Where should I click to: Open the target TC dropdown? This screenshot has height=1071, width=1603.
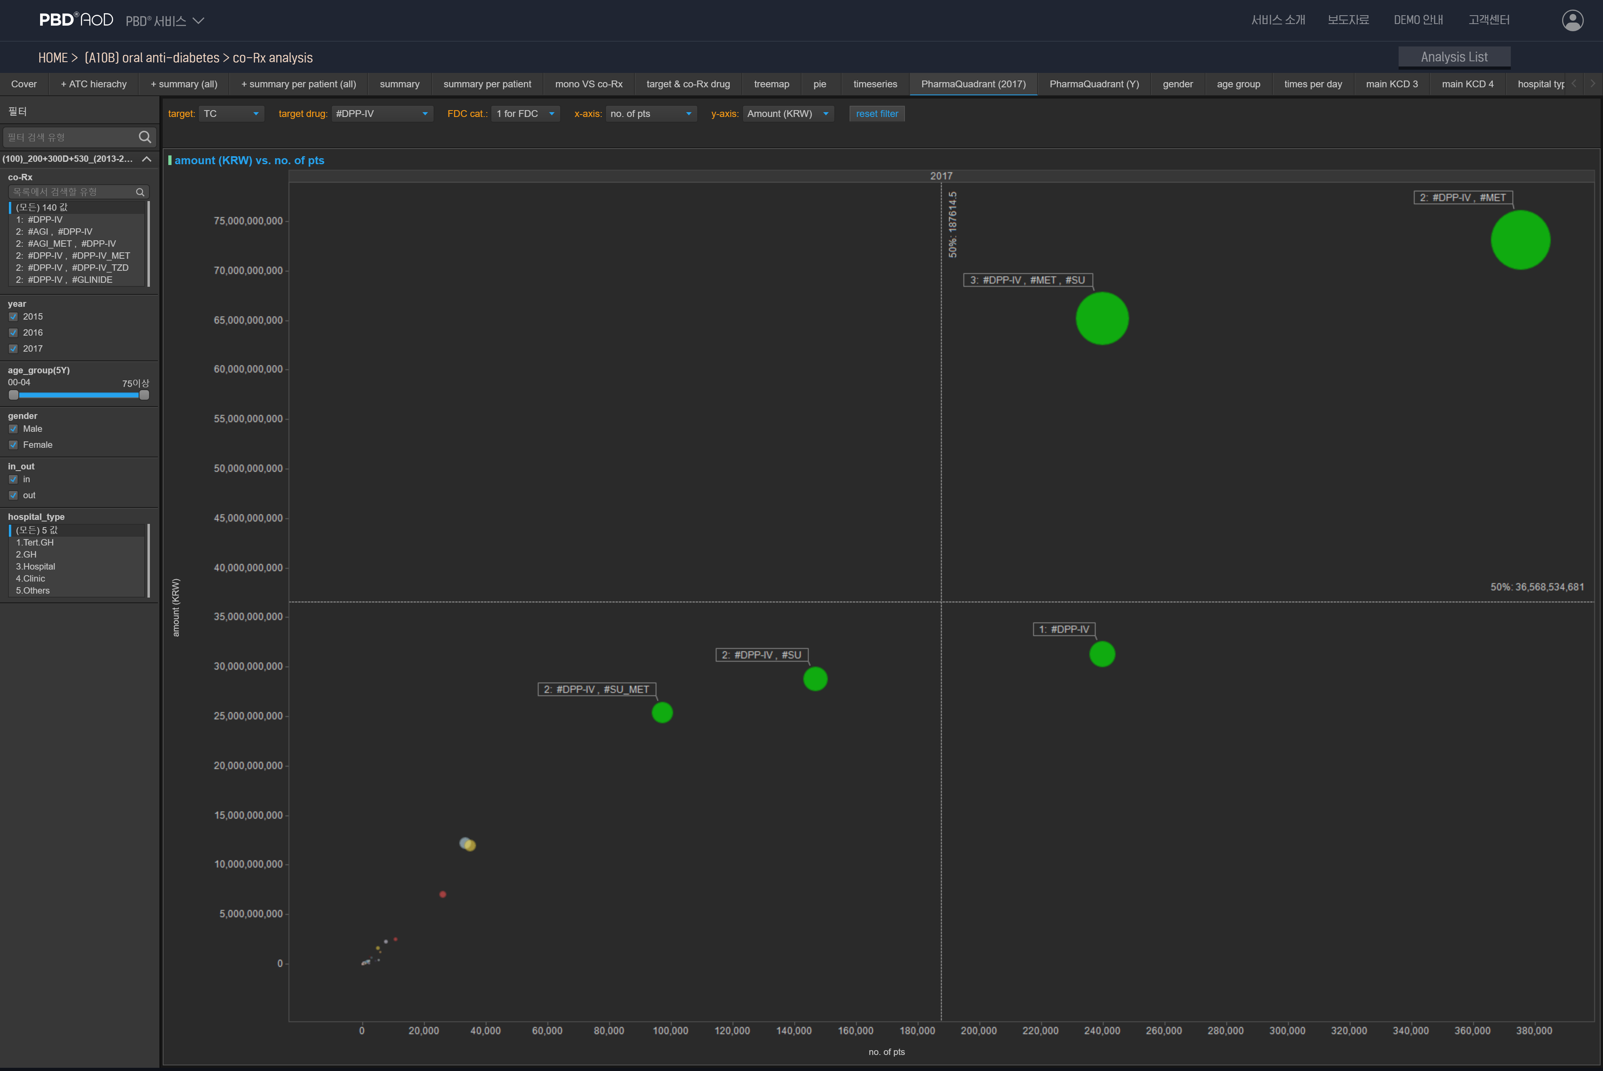coord(232,113)
